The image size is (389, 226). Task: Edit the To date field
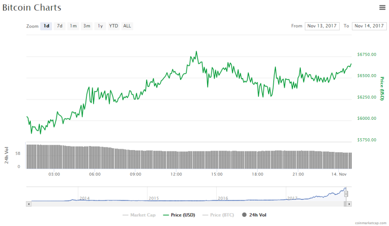[x=369, y=26]
